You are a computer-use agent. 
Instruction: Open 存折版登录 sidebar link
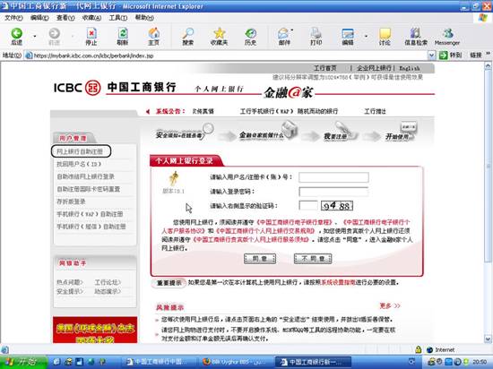click(71, 202)
